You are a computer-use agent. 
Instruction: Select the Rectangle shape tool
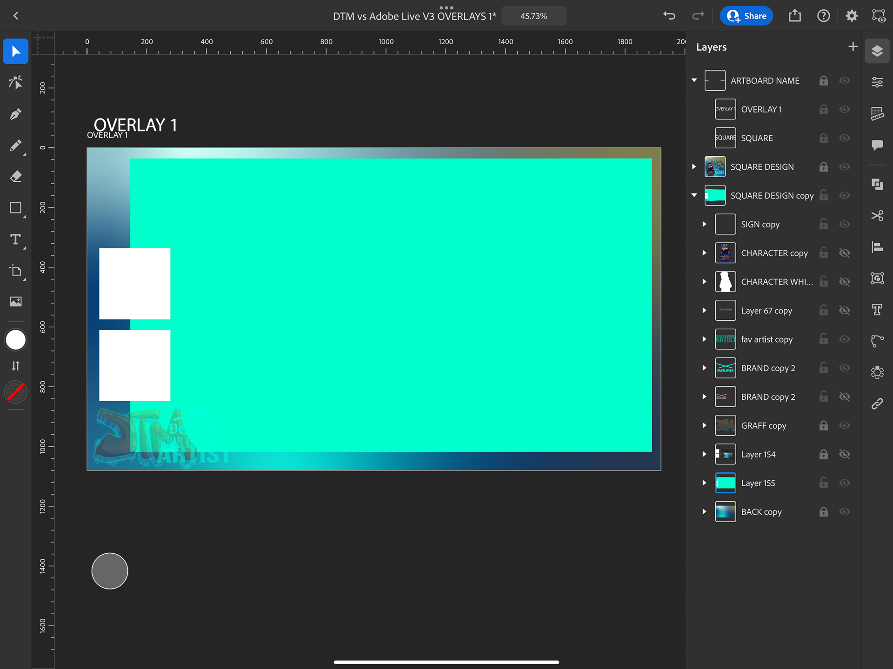(16, 208)
